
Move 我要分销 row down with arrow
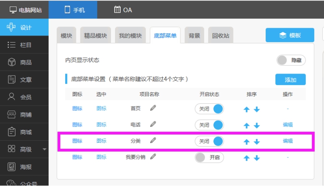tap(257, 158)
